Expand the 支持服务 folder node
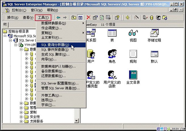 coord(21,121)
